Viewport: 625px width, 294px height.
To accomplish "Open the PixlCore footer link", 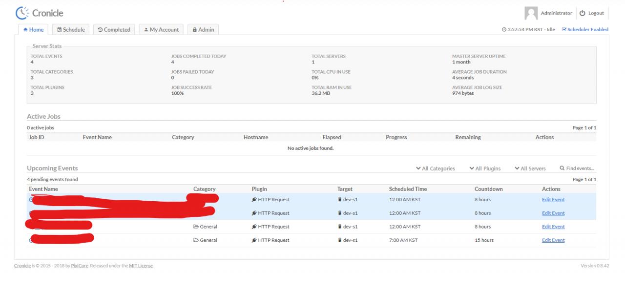I will [x=80, y=266].
